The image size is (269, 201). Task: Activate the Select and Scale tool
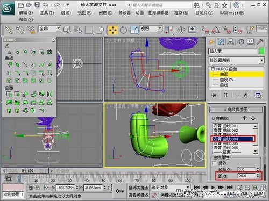pyautogui.click(x=134, y=30)
